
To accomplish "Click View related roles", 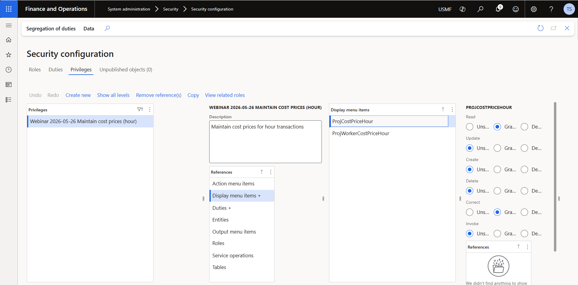I will tap(225, 95).
